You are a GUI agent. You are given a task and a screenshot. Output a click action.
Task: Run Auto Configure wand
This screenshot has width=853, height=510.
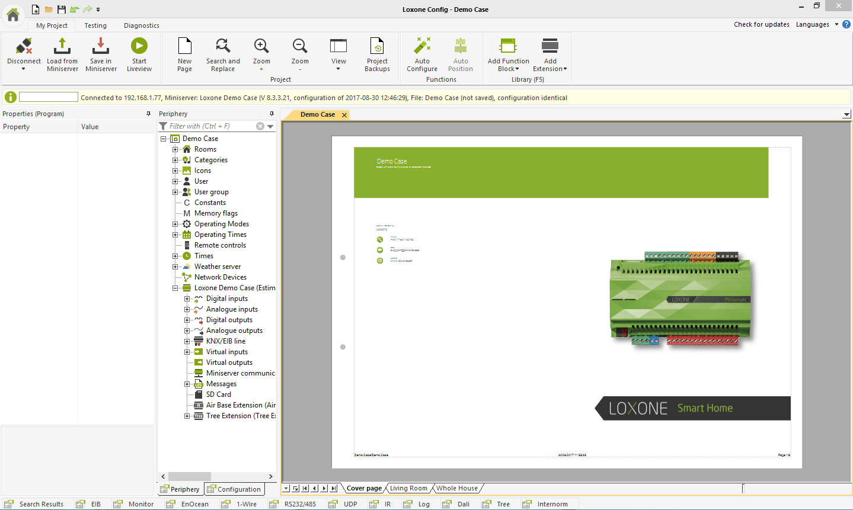[422, 46]
